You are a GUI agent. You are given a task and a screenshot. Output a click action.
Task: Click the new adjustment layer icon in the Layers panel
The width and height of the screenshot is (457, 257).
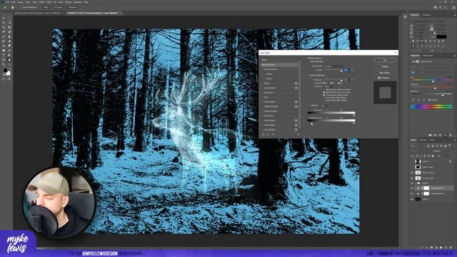(436, 248)
